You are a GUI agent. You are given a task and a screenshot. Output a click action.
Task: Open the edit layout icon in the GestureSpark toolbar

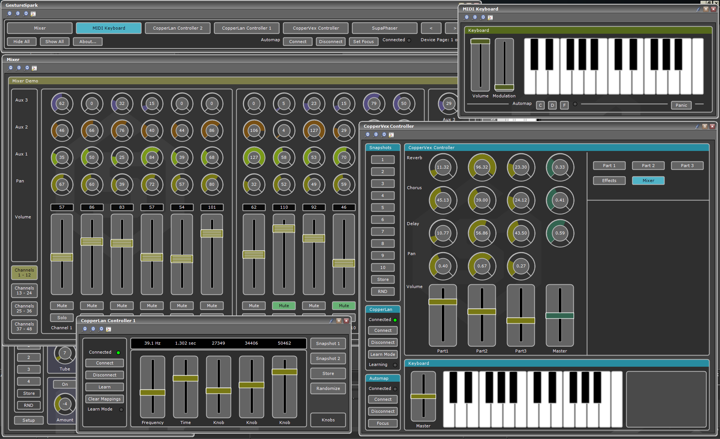(x=33, y=14)
